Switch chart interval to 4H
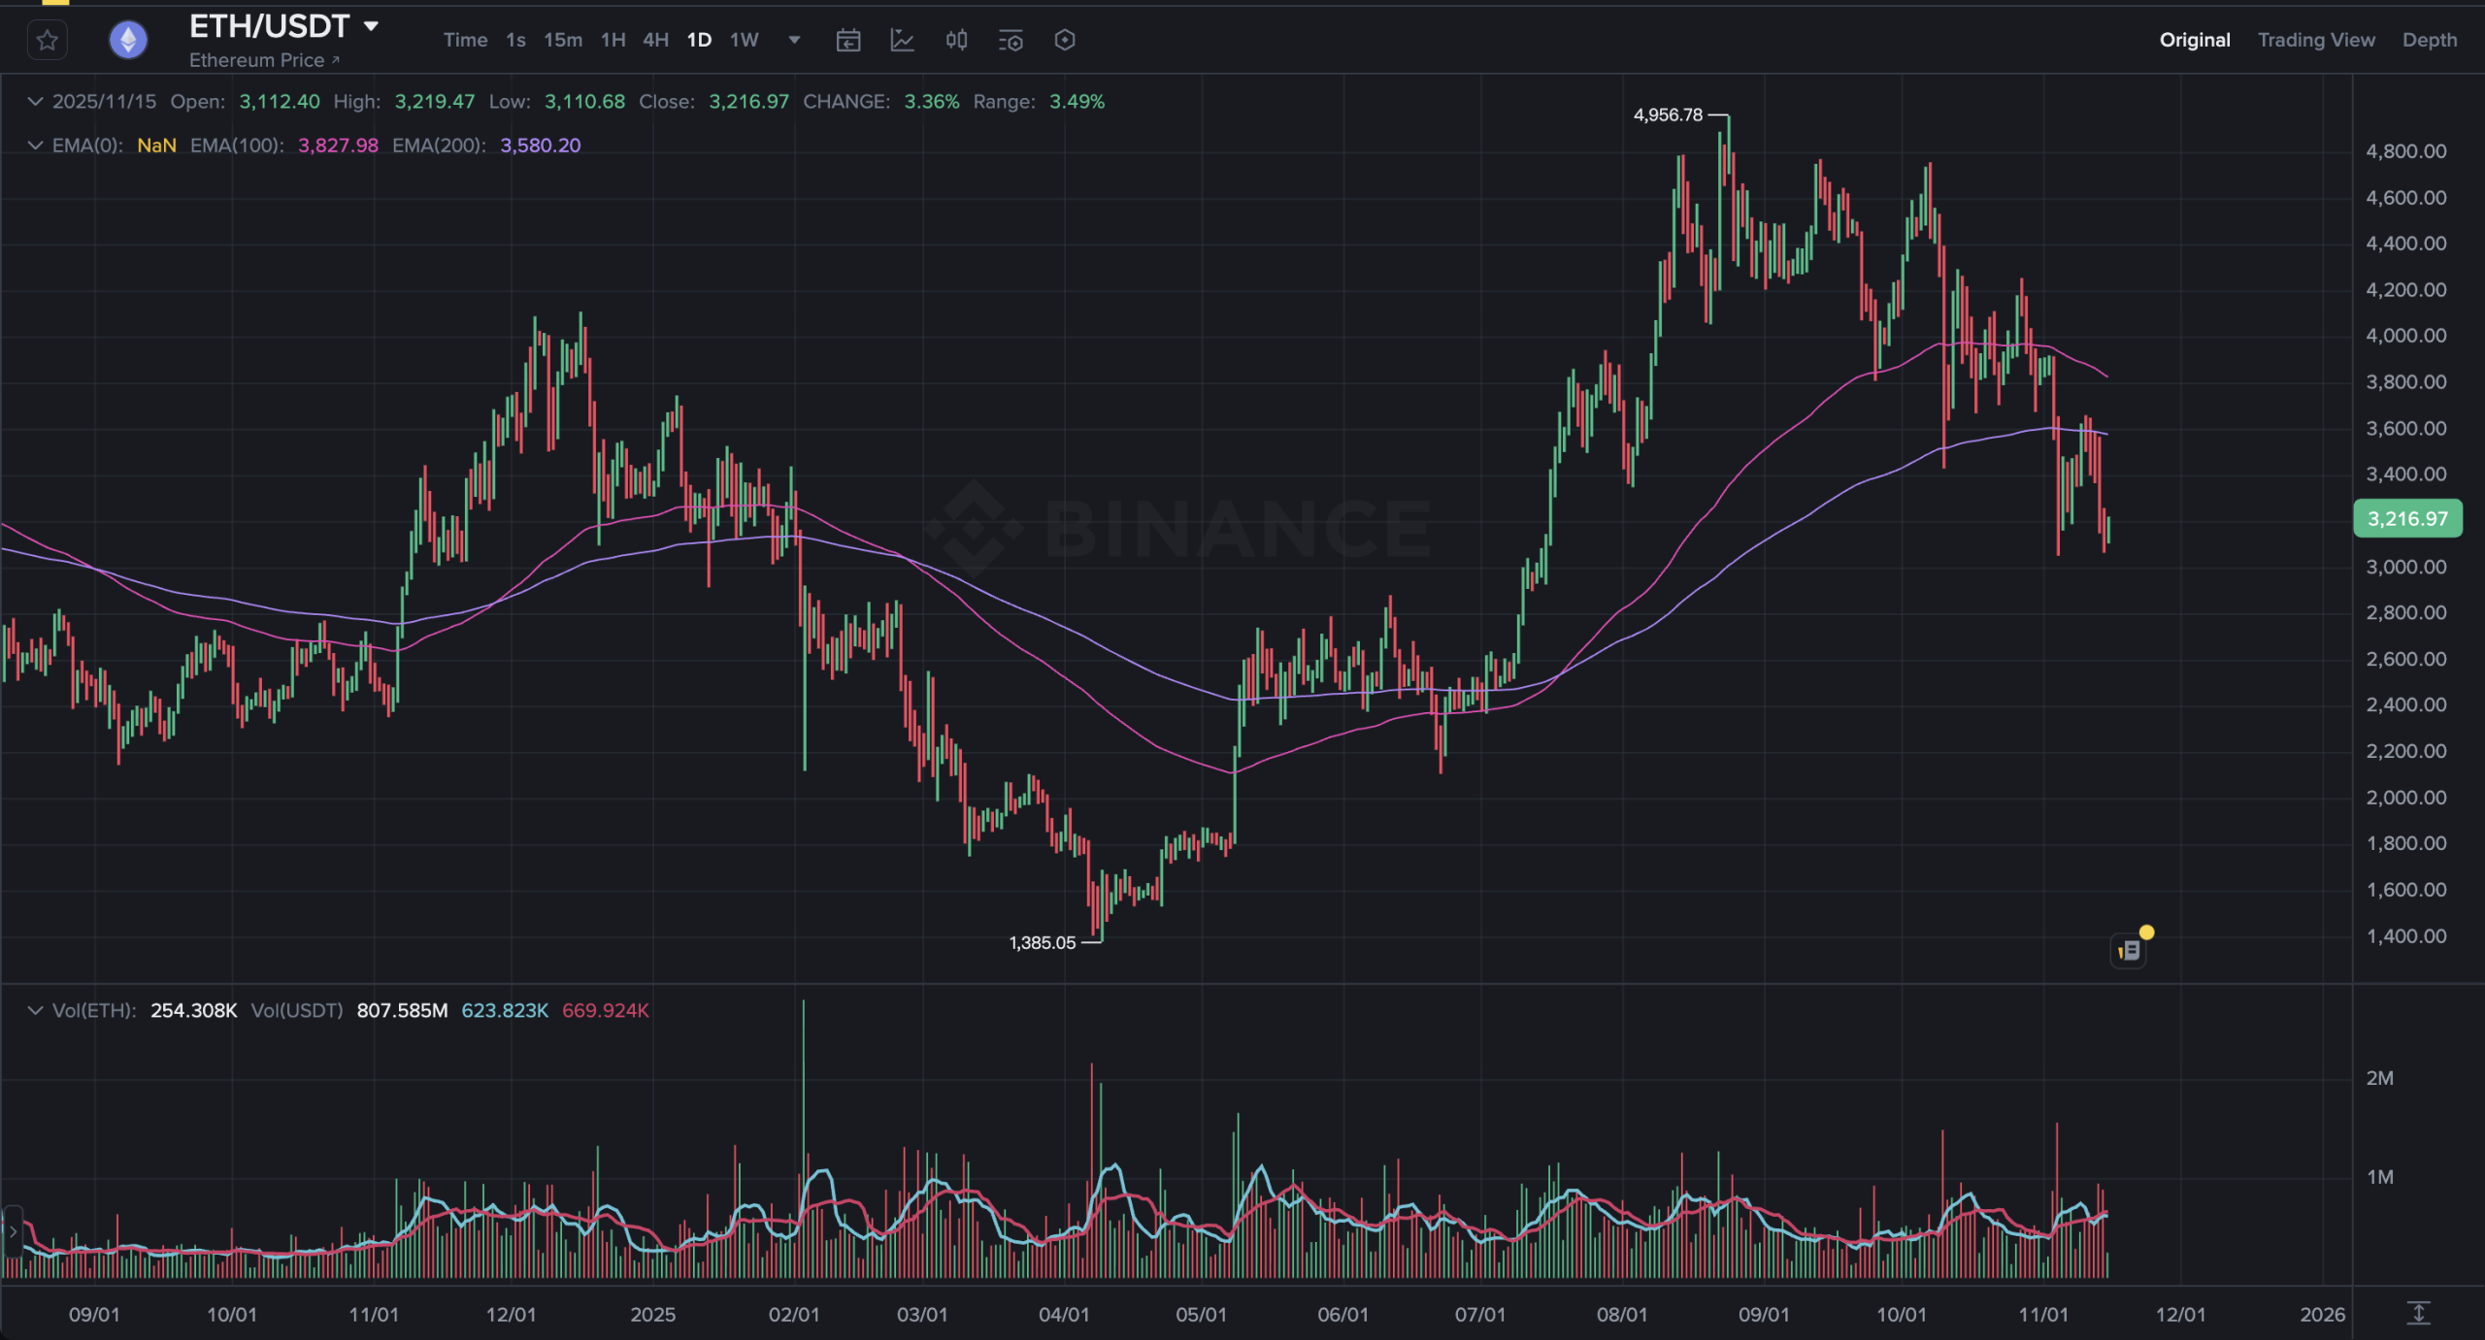This screenshot has width=2485, height=1340. 655,41
